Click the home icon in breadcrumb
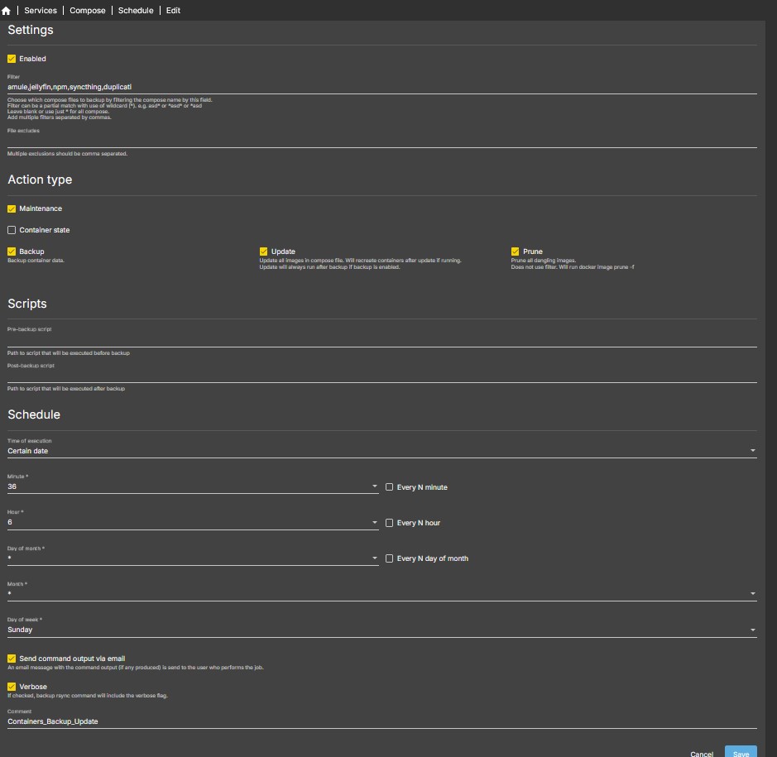The width and height of the screenshot is (777, 757). [x=7, y=11]
